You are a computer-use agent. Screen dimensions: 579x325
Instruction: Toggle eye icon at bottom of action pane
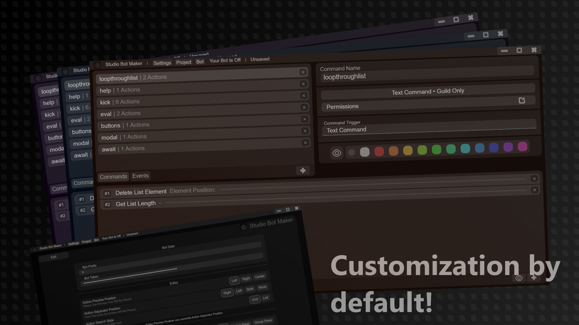coord(519,278)
